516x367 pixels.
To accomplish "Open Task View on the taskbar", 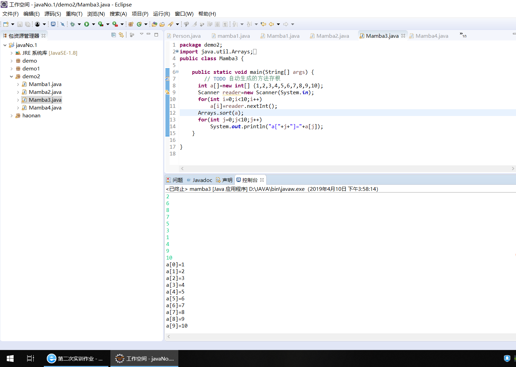I will [x=31, y=358].
